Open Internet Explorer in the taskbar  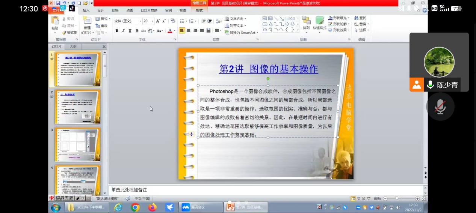pyautogui.click(x=118, y=207)
